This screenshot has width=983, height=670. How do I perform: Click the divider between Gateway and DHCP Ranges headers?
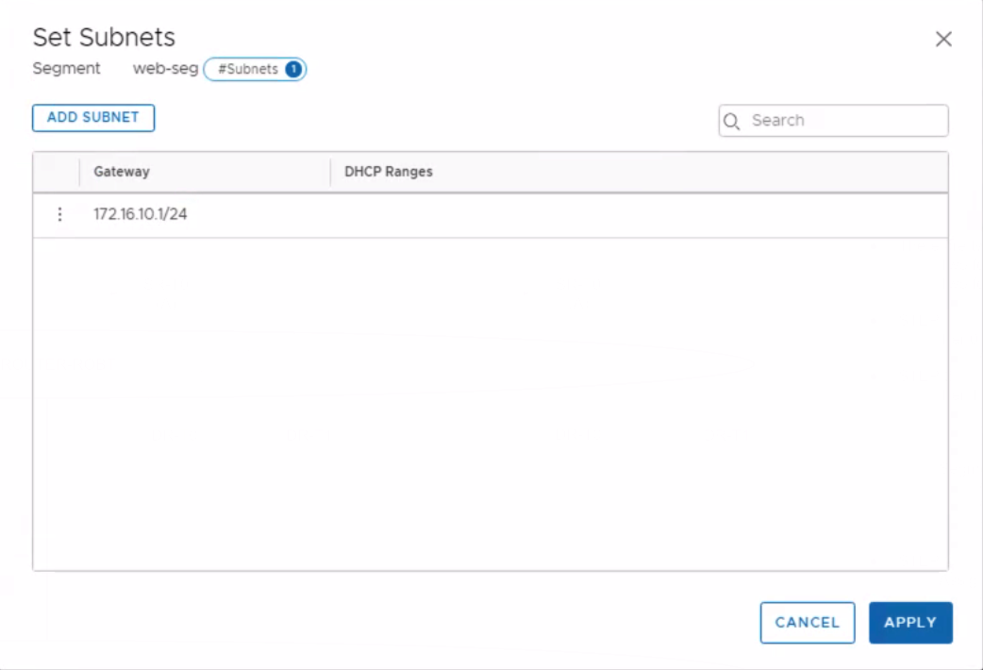click(x=331, y=172)
